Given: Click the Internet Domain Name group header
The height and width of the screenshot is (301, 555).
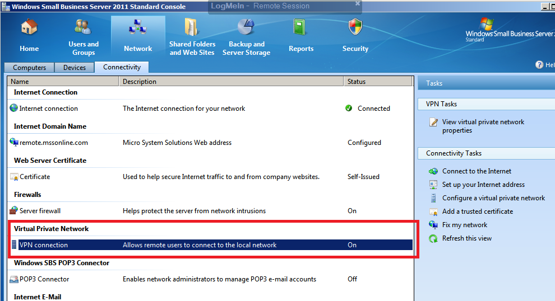Looking at the screenshot, I should (x=50, y=126).
